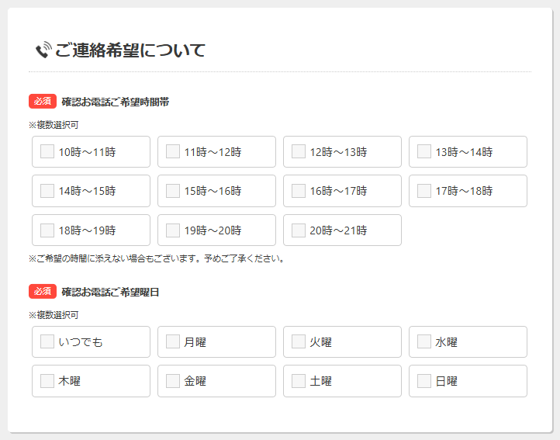Viewport: 560px width, 440px height.
Task: Tick the 20時～21時 checkbox
Action: [299, 230]
